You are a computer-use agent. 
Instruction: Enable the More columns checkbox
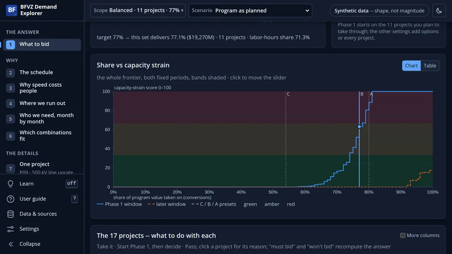click(x=403, y=236)
